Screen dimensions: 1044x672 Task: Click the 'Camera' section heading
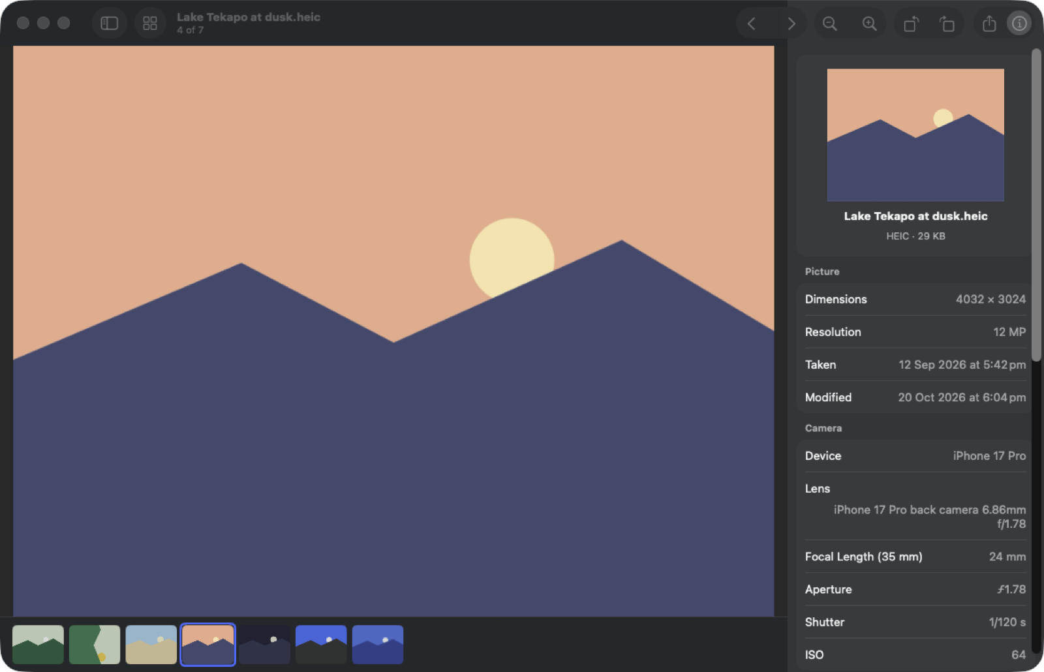point(823,428)
